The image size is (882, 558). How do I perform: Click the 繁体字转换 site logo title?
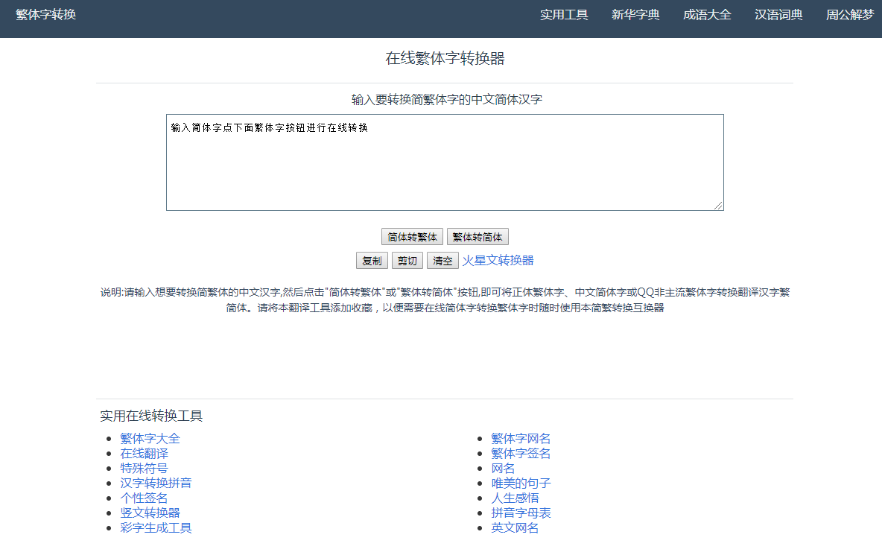pyautogui.click(x=46, y=14)
